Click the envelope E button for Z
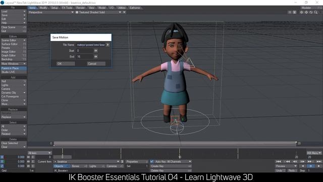The height and width of the screenshot is (182, 323). [33, 166]
